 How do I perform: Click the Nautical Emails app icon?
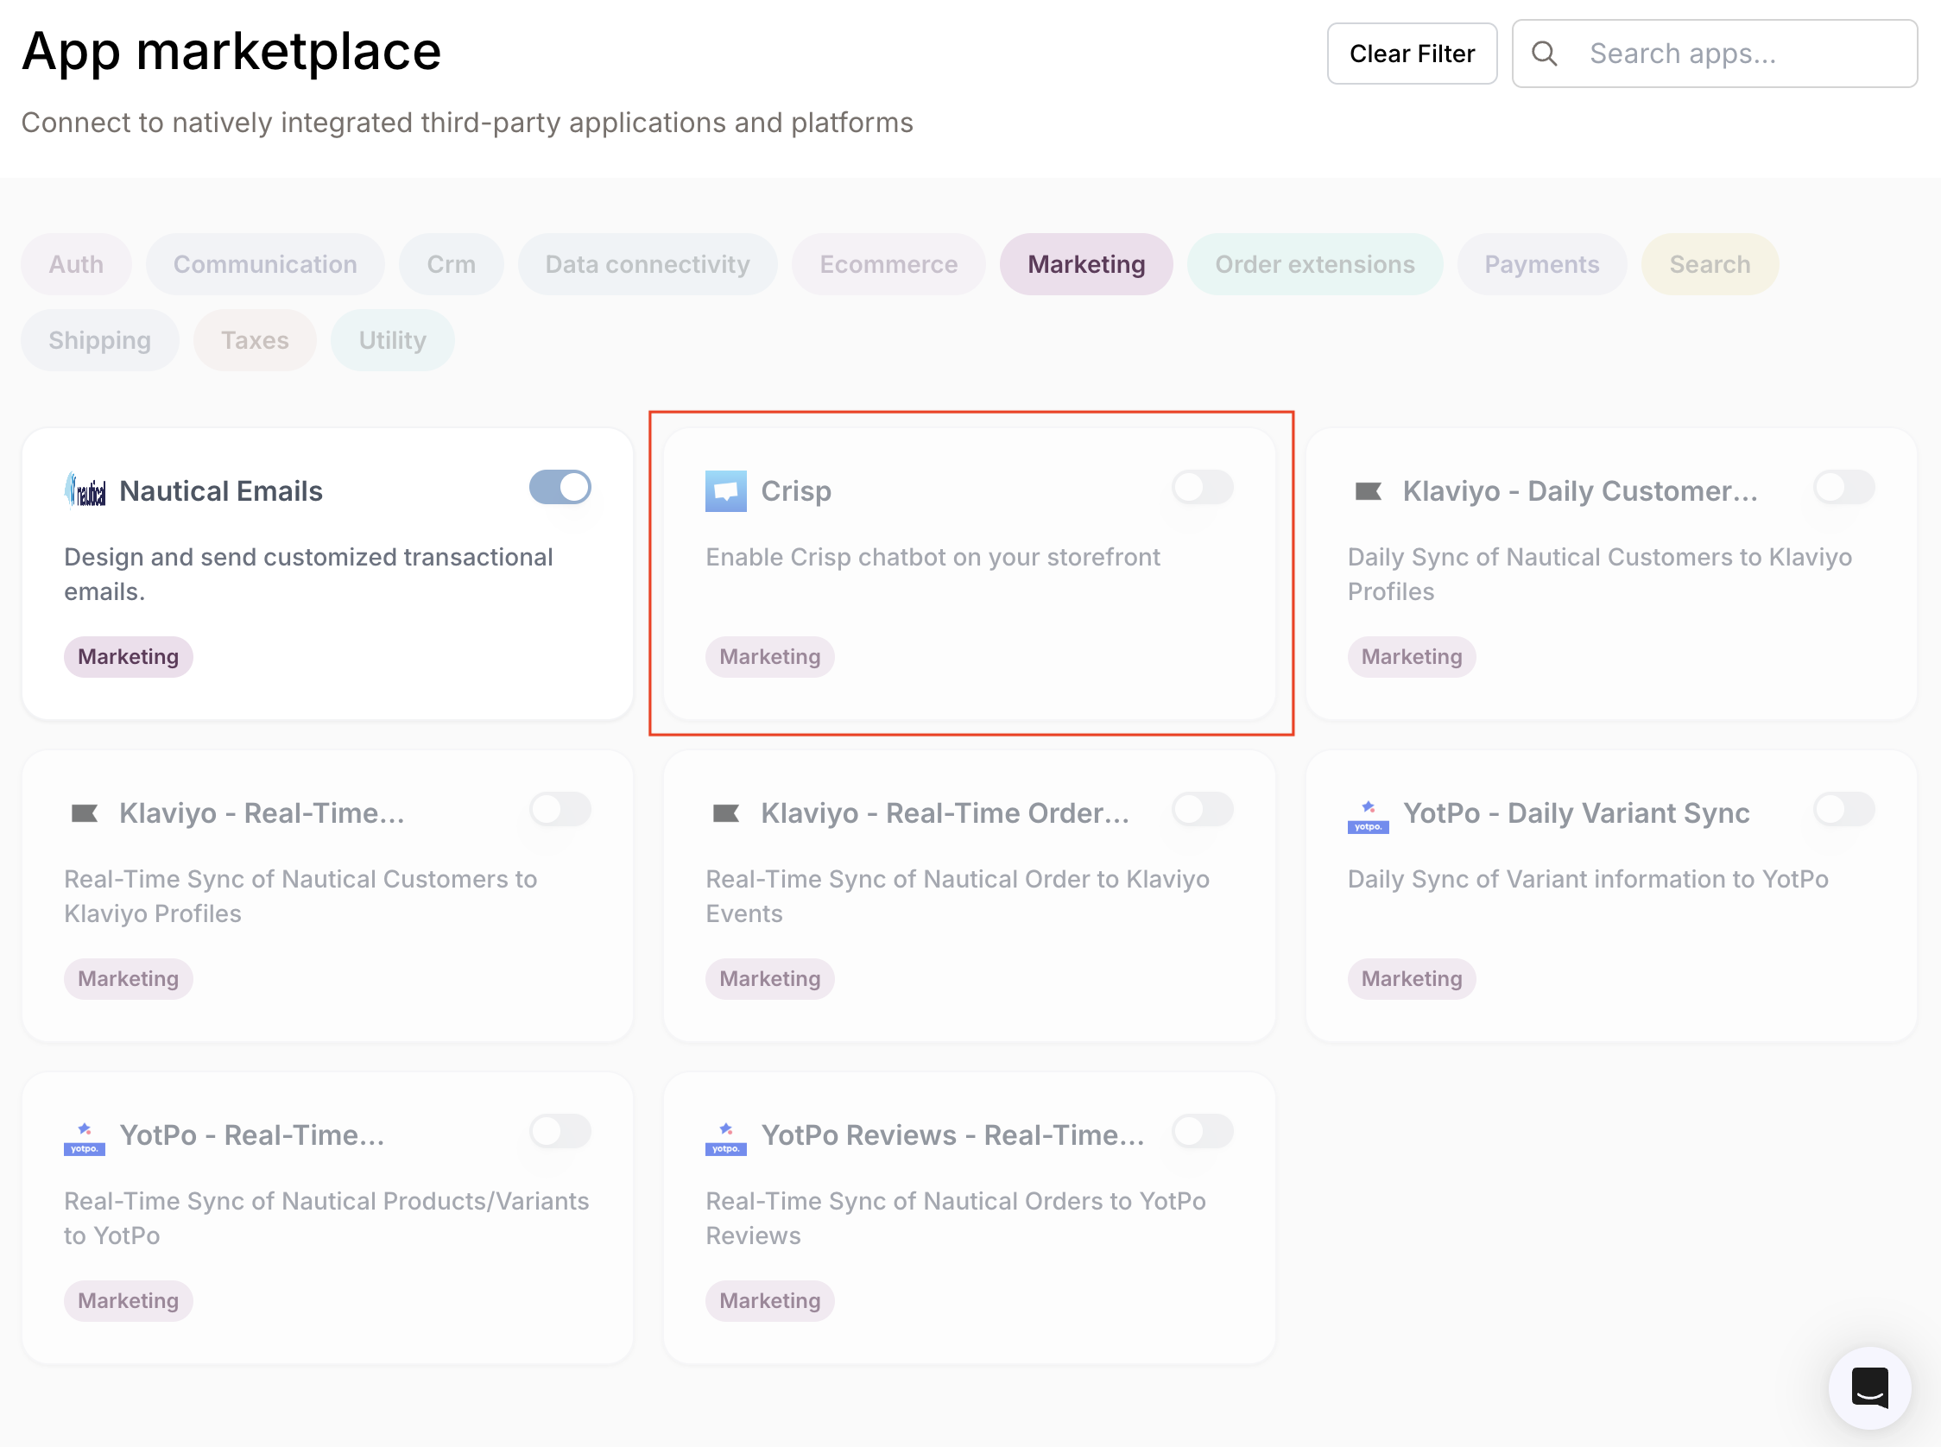coord(85,490)
